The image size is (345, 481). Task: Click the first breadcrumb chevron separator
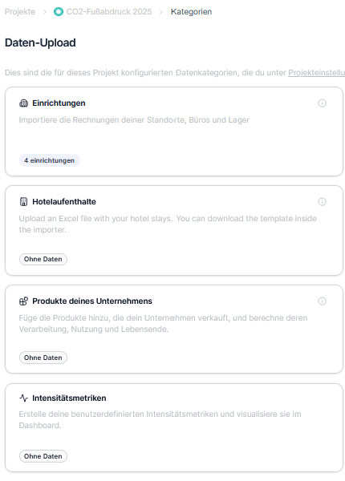point(44,12)
